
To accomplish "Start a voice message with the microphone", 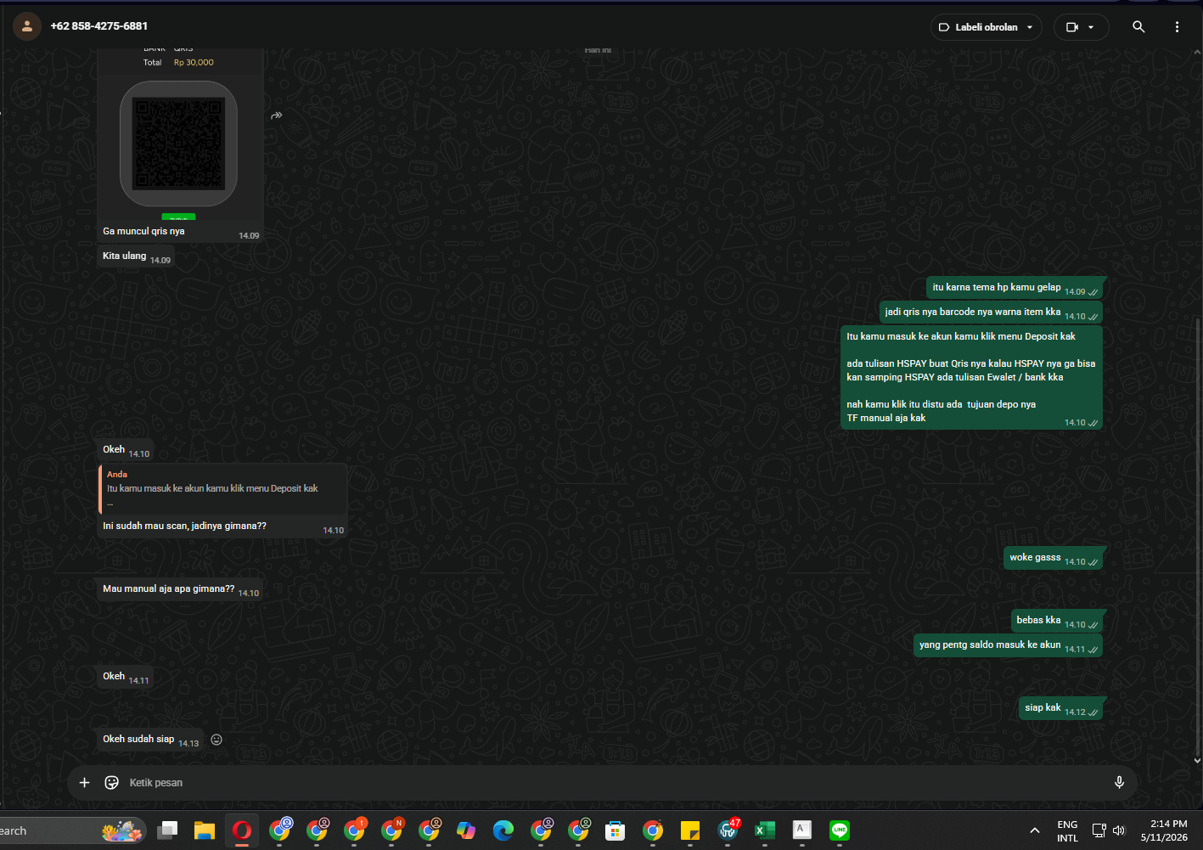I will (x=1119, y=783).
